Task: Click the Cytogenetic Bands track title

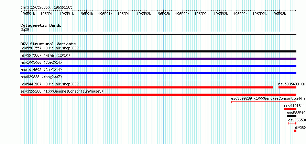Action: (x=41, y=25)
